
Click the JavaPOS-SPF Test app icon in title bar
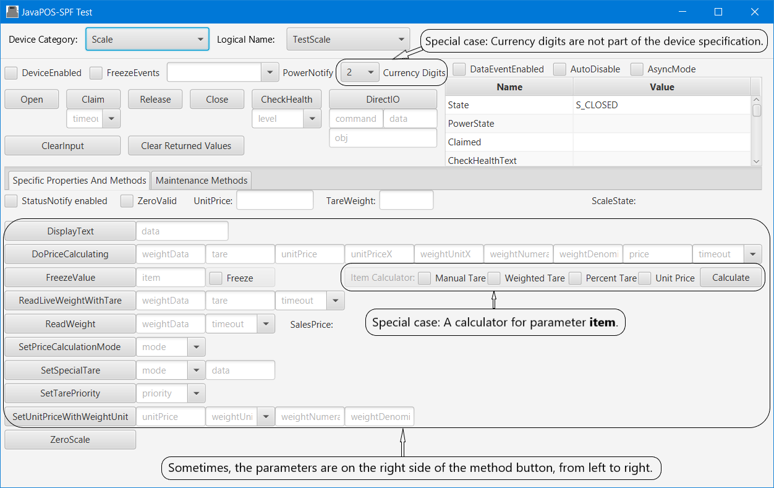pos(12,12)
